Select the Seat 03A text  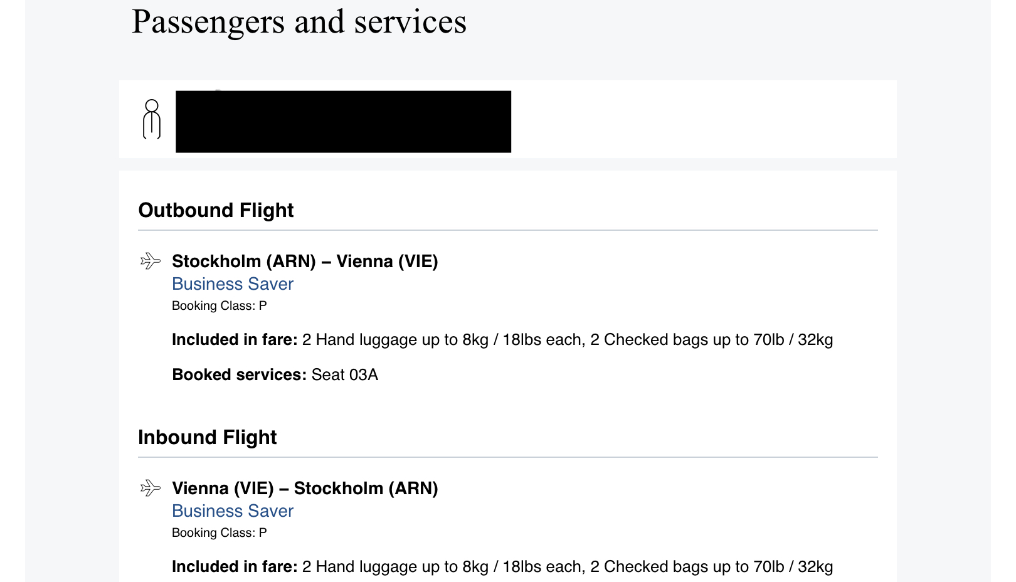click(345, 375)
